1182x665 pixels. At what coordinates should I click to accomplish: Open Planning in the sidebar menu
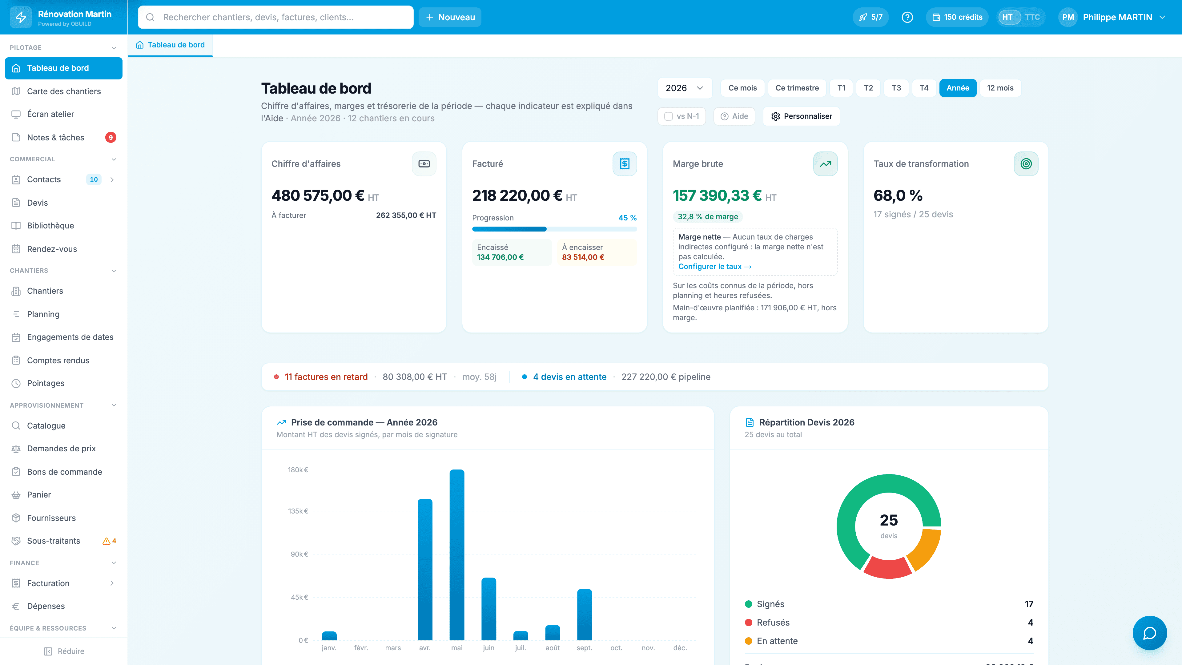click(64, 314)
